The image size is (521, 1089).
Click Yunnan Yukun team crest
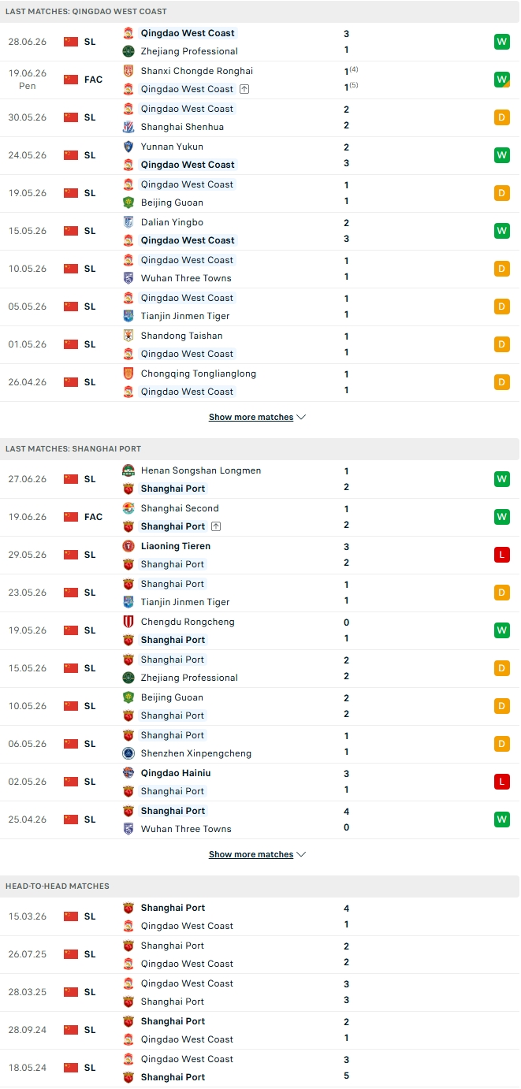pyautogui.click(x=128, y=147)
